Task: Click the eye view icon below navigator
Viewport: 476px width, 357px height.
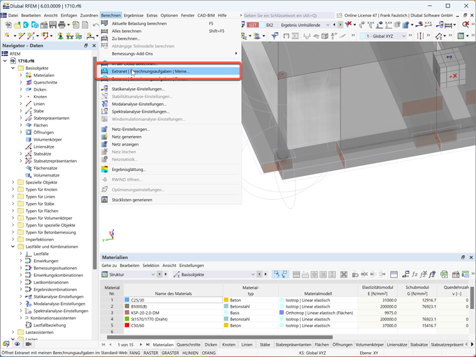Action: pyautogui.click(x=18, y=344)
